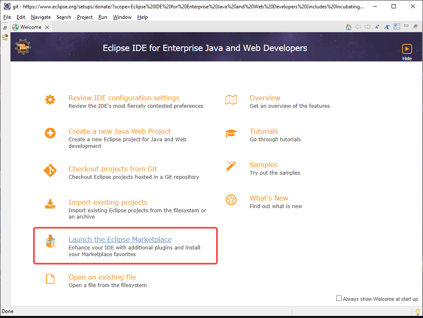Maximize the Eclipse window
Image resolution: width=423 pixels, height=318 pixels.
[x=394, y=6]
